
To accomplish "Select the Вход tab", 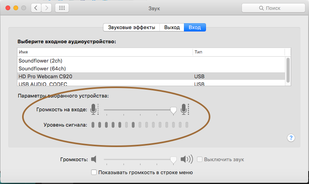I will [195, 27].
